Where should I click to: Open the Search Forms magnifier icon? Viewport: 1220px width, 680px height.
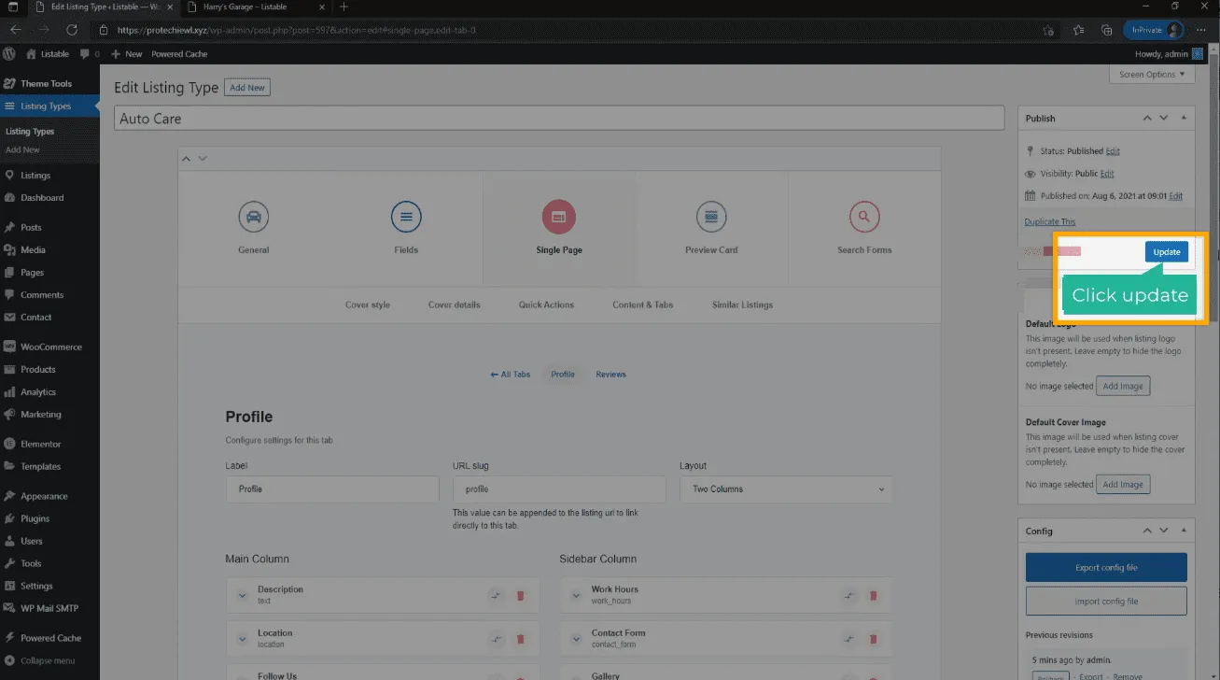pos(864,218)
